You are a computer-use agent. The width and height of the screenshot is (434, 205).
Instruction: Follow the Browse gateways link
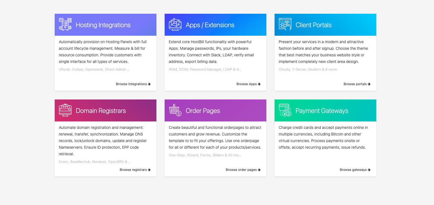[355, 170]
